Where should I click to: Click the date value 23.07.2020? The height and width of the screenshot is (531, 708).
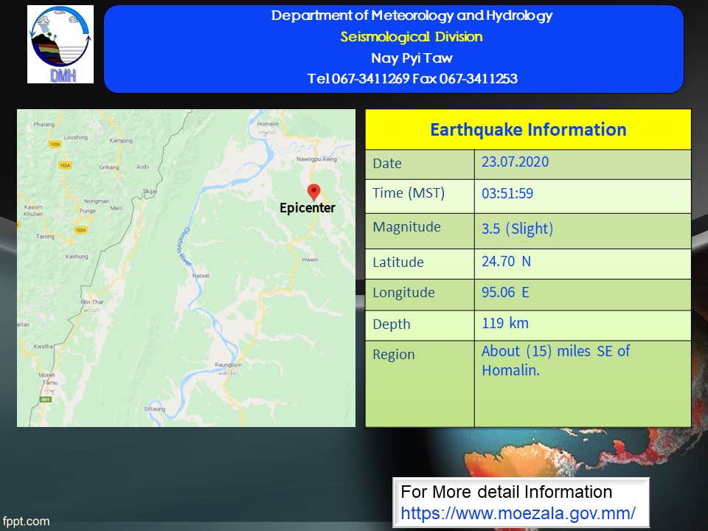click(515, 162)
